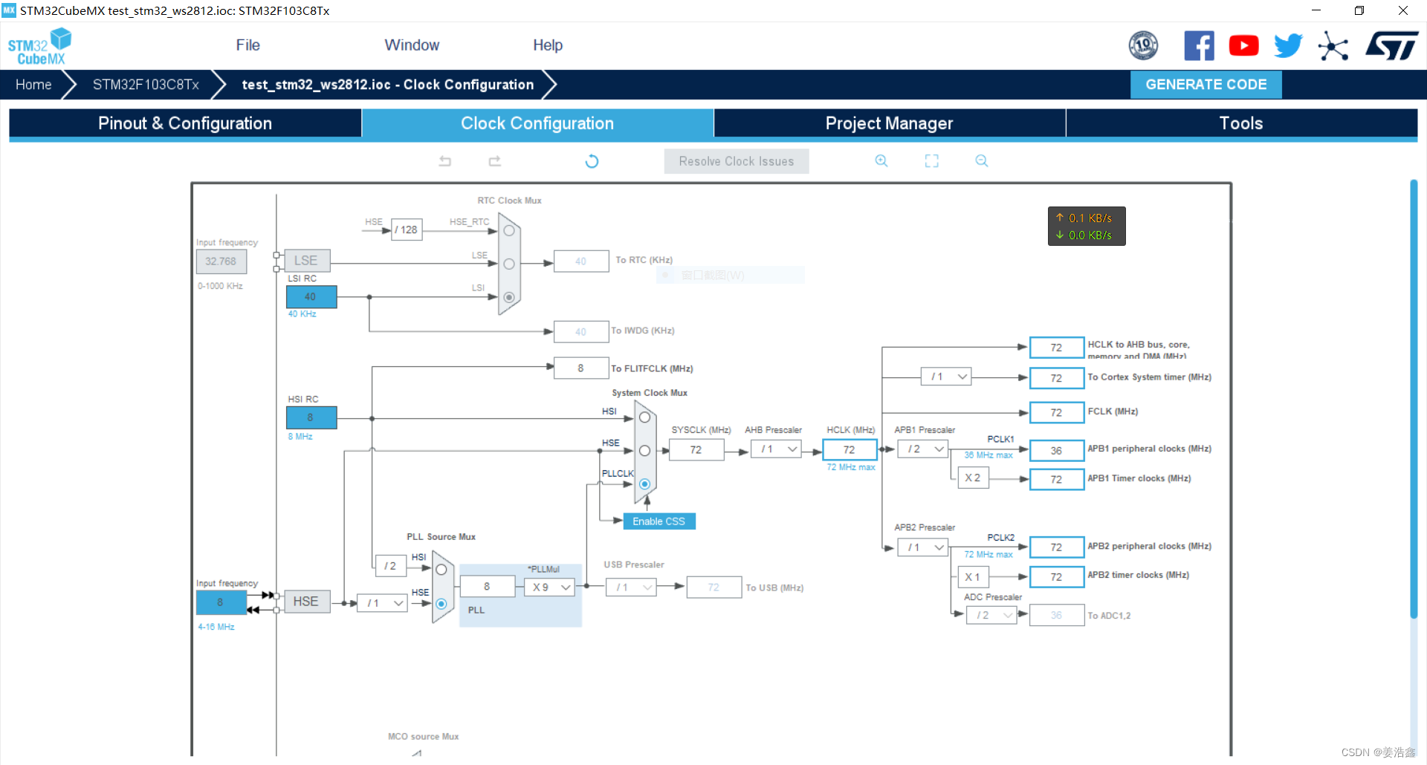Image resolution: width=1427 pixels, height=765 pixels.
Task: Click Enable CSS button
Action: point(659,521)
